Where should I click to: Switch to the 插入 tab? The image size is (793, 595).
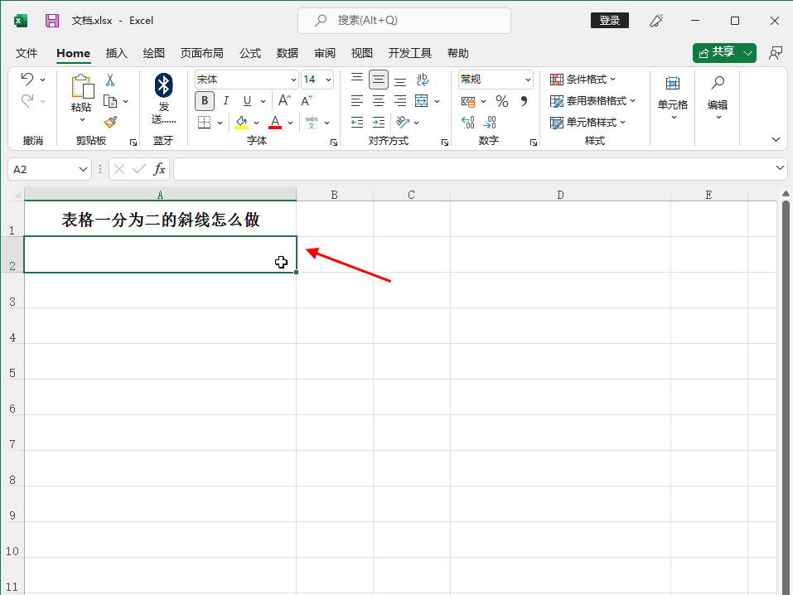(116, 53)
